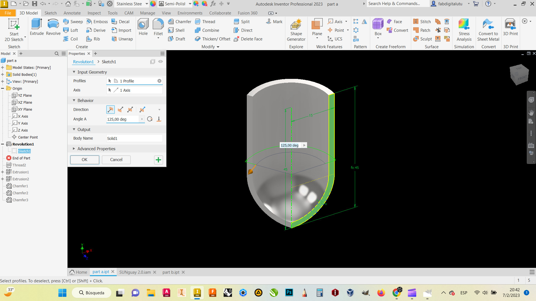Switch to the Sketch ribbon tab

pyautogui.click(x=51, y=13)
